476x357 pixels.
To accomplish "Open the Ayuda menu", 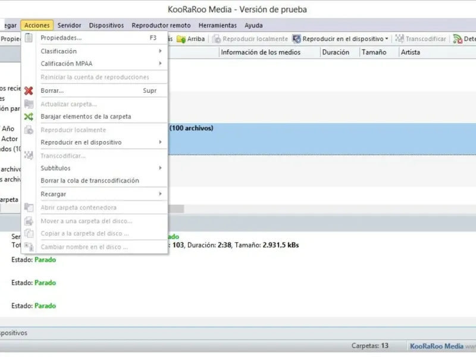I will 253,25.
